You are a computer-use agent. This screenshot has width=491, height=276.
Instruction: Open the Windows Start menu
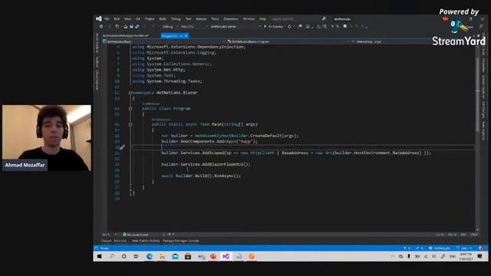99,256
